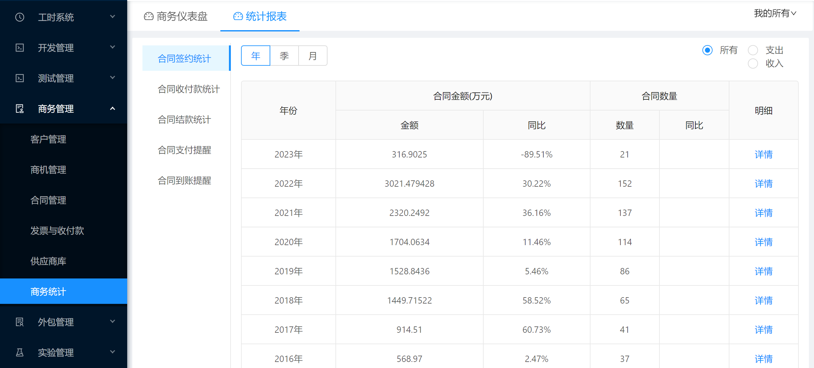Viewport: 814px width, 368px height.
Task: Click amount cell 1449.71522
Action: tap(409, 300)
